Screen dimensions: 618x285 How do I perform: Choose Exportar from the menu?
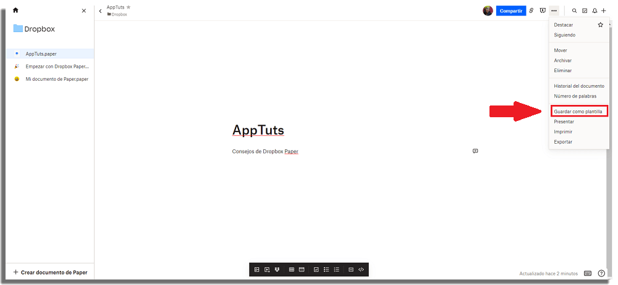point(563,142)
